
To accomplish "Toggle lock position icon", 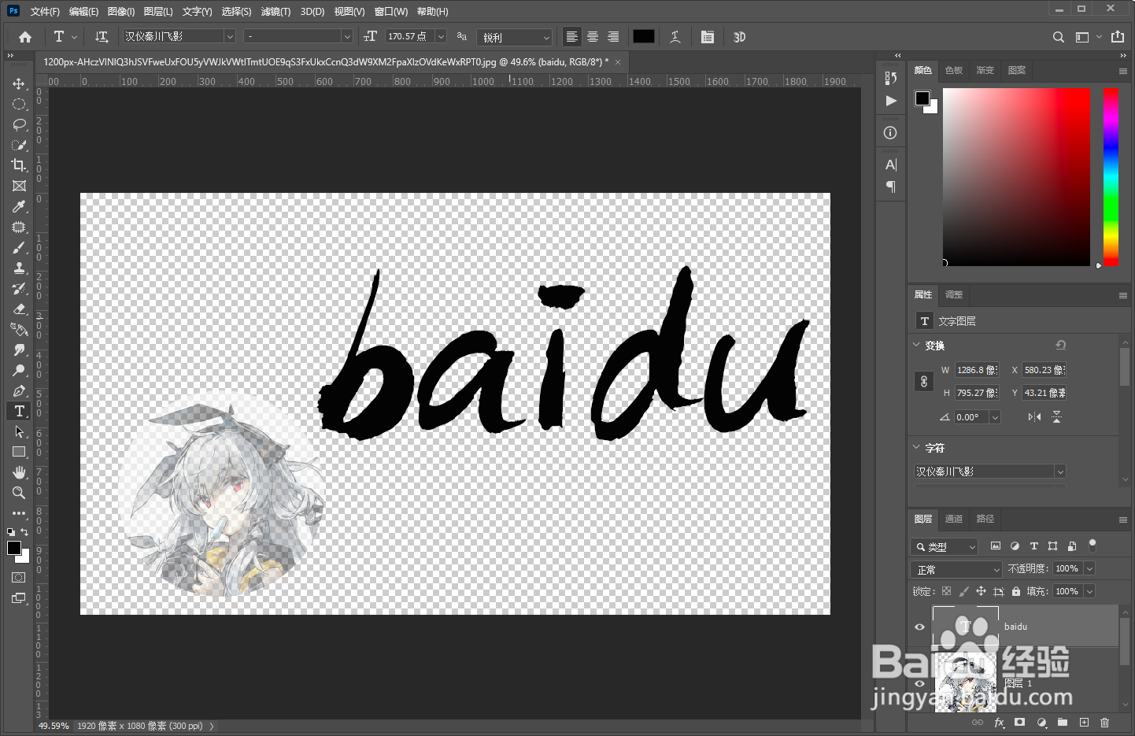I will coord(981,591).
